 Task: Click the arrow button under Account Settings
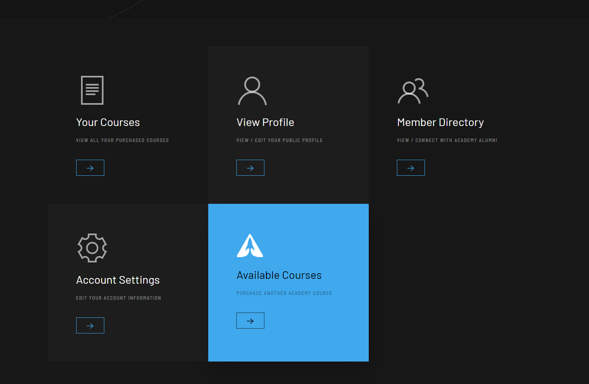[90, 325]
